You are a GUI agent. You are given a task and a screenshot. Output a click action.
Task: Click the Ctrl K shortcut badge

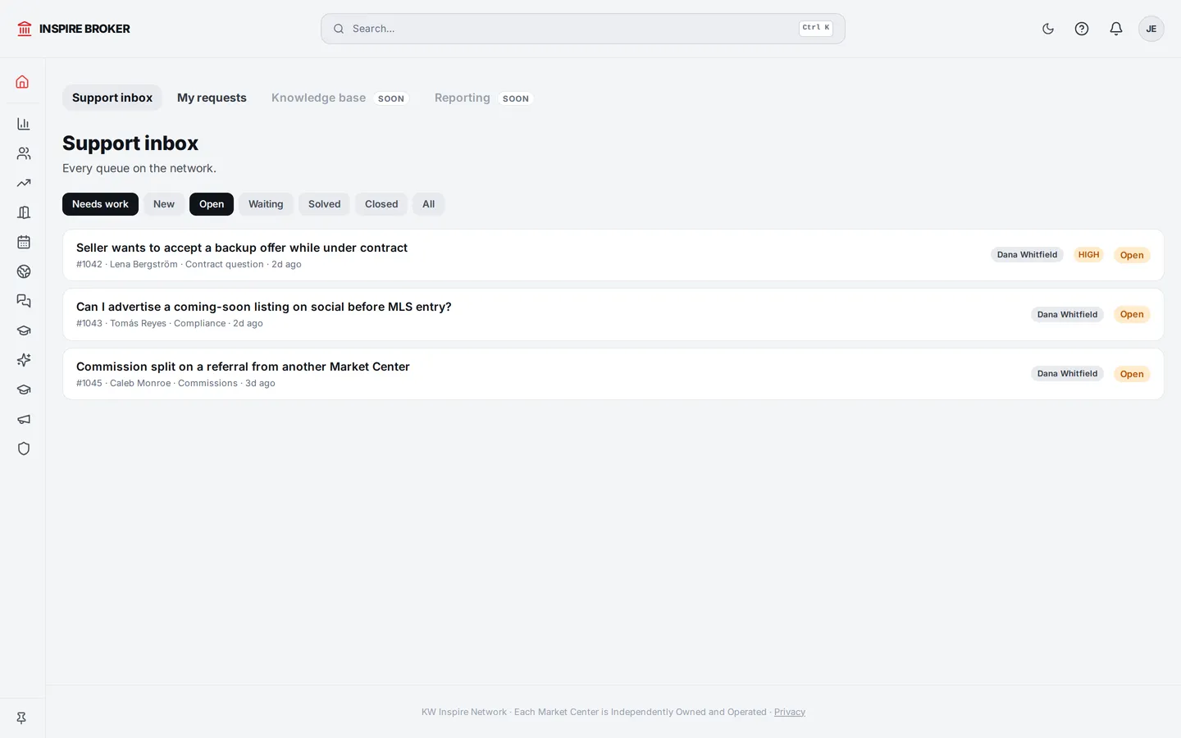816,28
